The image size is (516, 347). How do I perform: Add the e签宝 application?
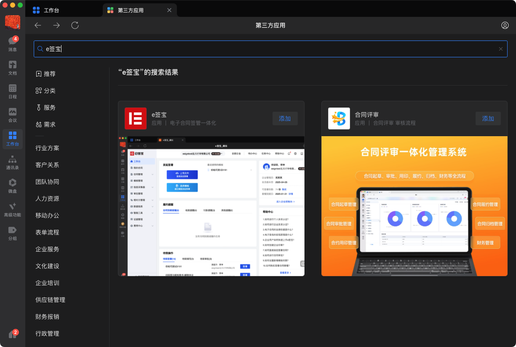point(285,118)
